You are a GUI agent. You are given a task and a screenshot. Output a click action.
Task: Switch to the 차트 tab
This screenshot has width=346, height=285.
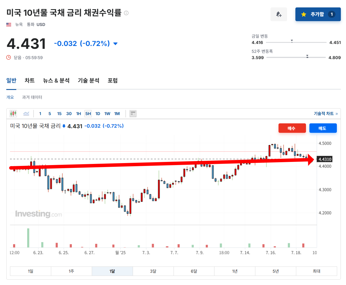pyautogui.click(x=29, y=81)
